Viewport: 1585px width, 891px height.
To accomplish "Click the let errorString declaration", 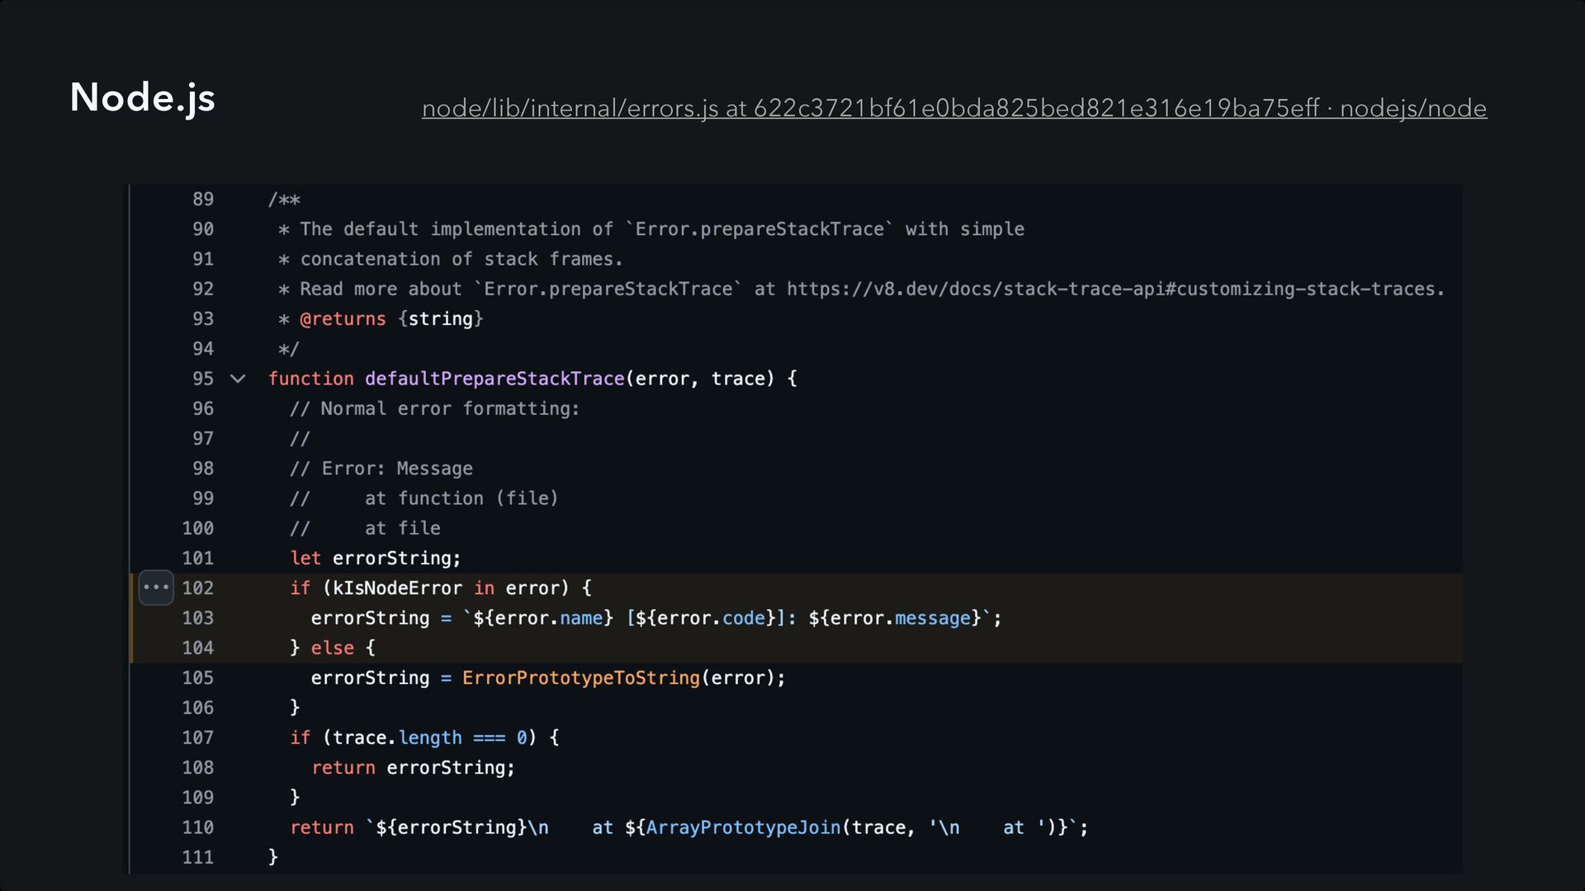I will (376, 559).
